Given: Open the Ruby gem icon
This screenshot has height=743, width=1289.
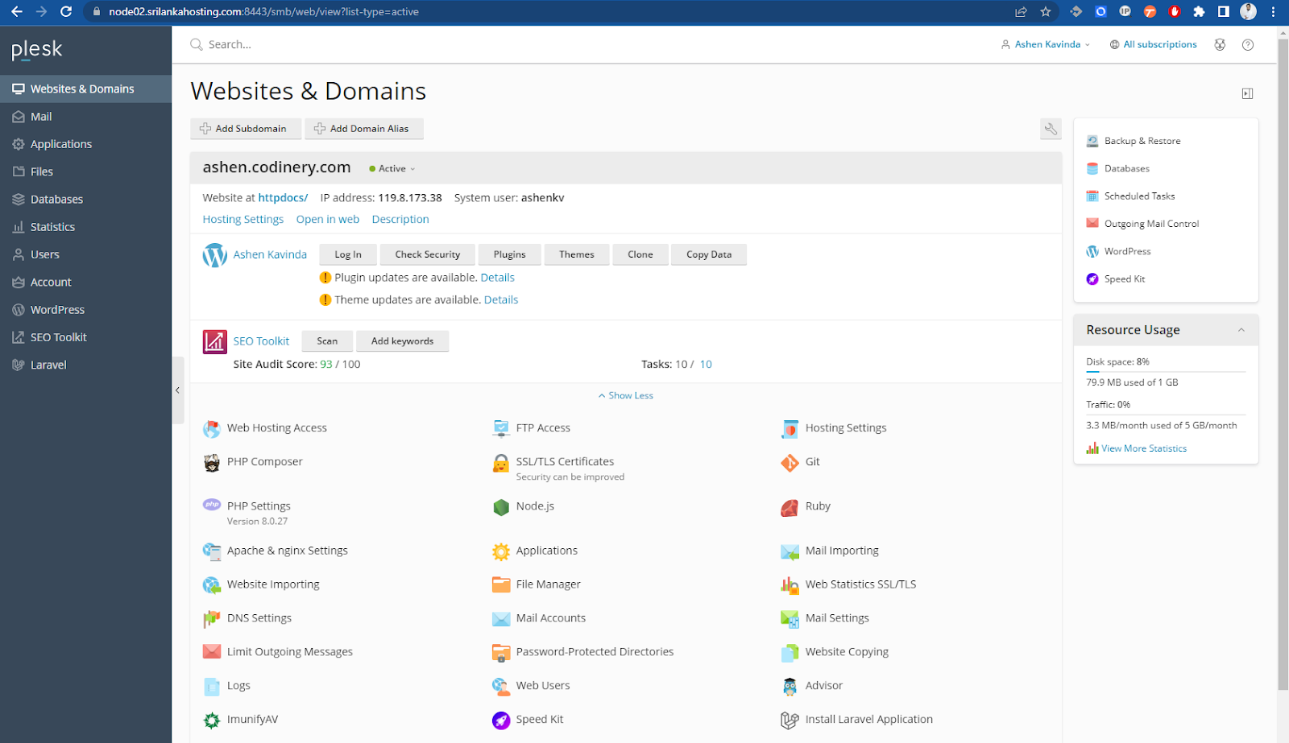Looking at the screenshot, I should [790, 507].
